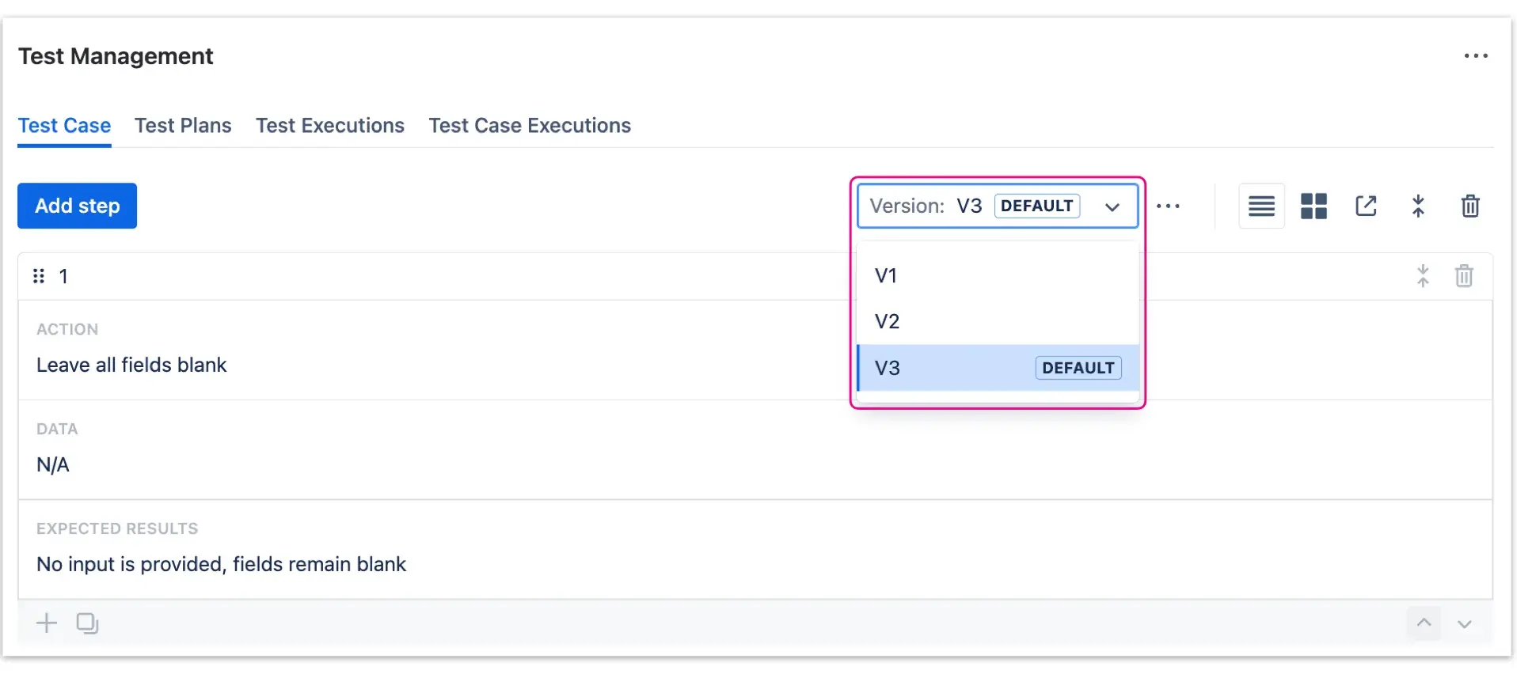Viewport: 1517px width, 674px height.
Task: Open the Test Executions tab
Action: coord(330,125)
